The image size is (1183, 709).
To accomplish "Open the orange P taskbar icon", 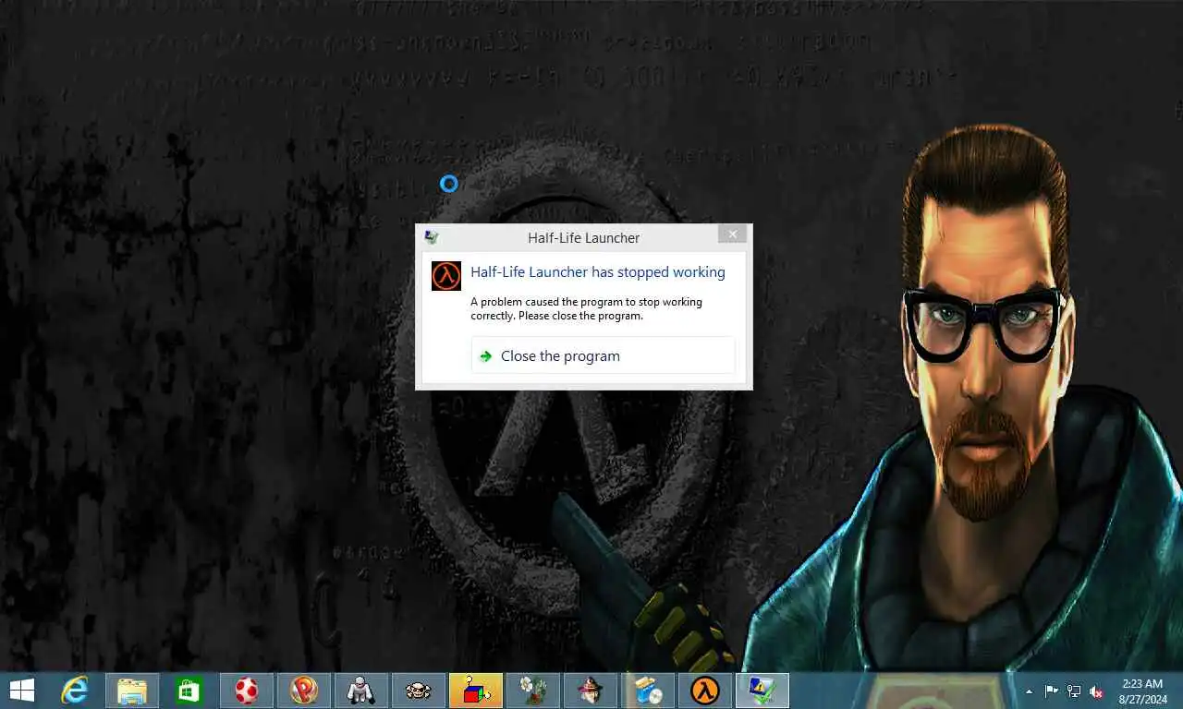I will (x=304, y=690).
